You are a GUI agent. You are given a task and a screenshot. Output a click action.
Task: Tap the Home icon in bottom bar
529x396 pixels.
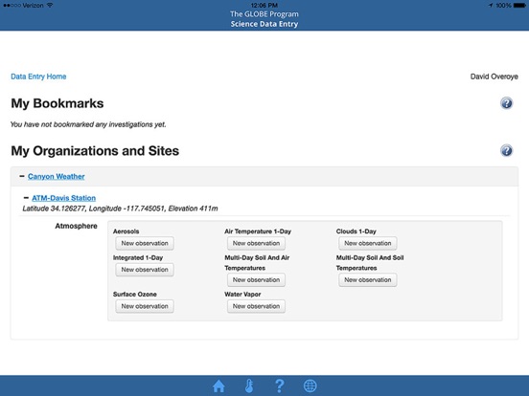tap(218, 385)
